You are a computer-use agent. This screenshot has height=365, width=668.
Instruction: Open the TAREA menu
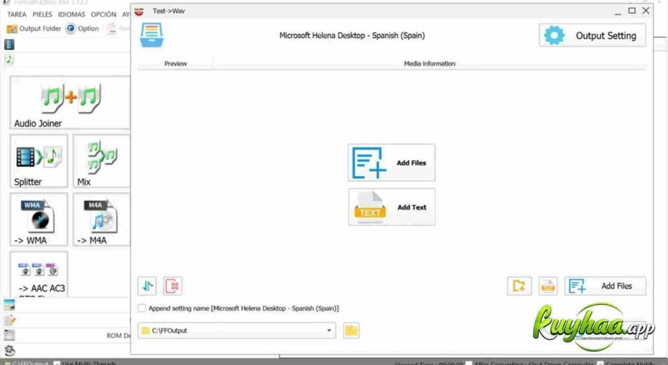[x=16, y=14]
